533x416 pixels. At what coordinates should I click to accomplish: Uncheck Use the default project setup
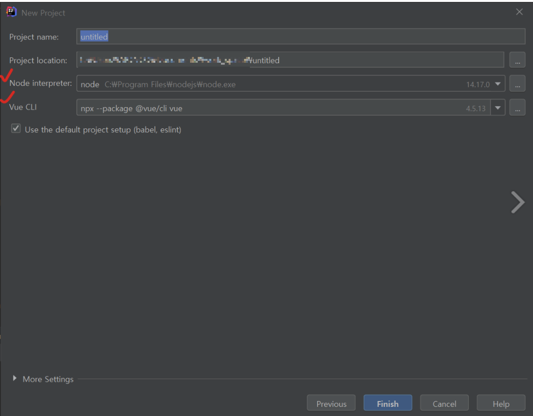16,128
